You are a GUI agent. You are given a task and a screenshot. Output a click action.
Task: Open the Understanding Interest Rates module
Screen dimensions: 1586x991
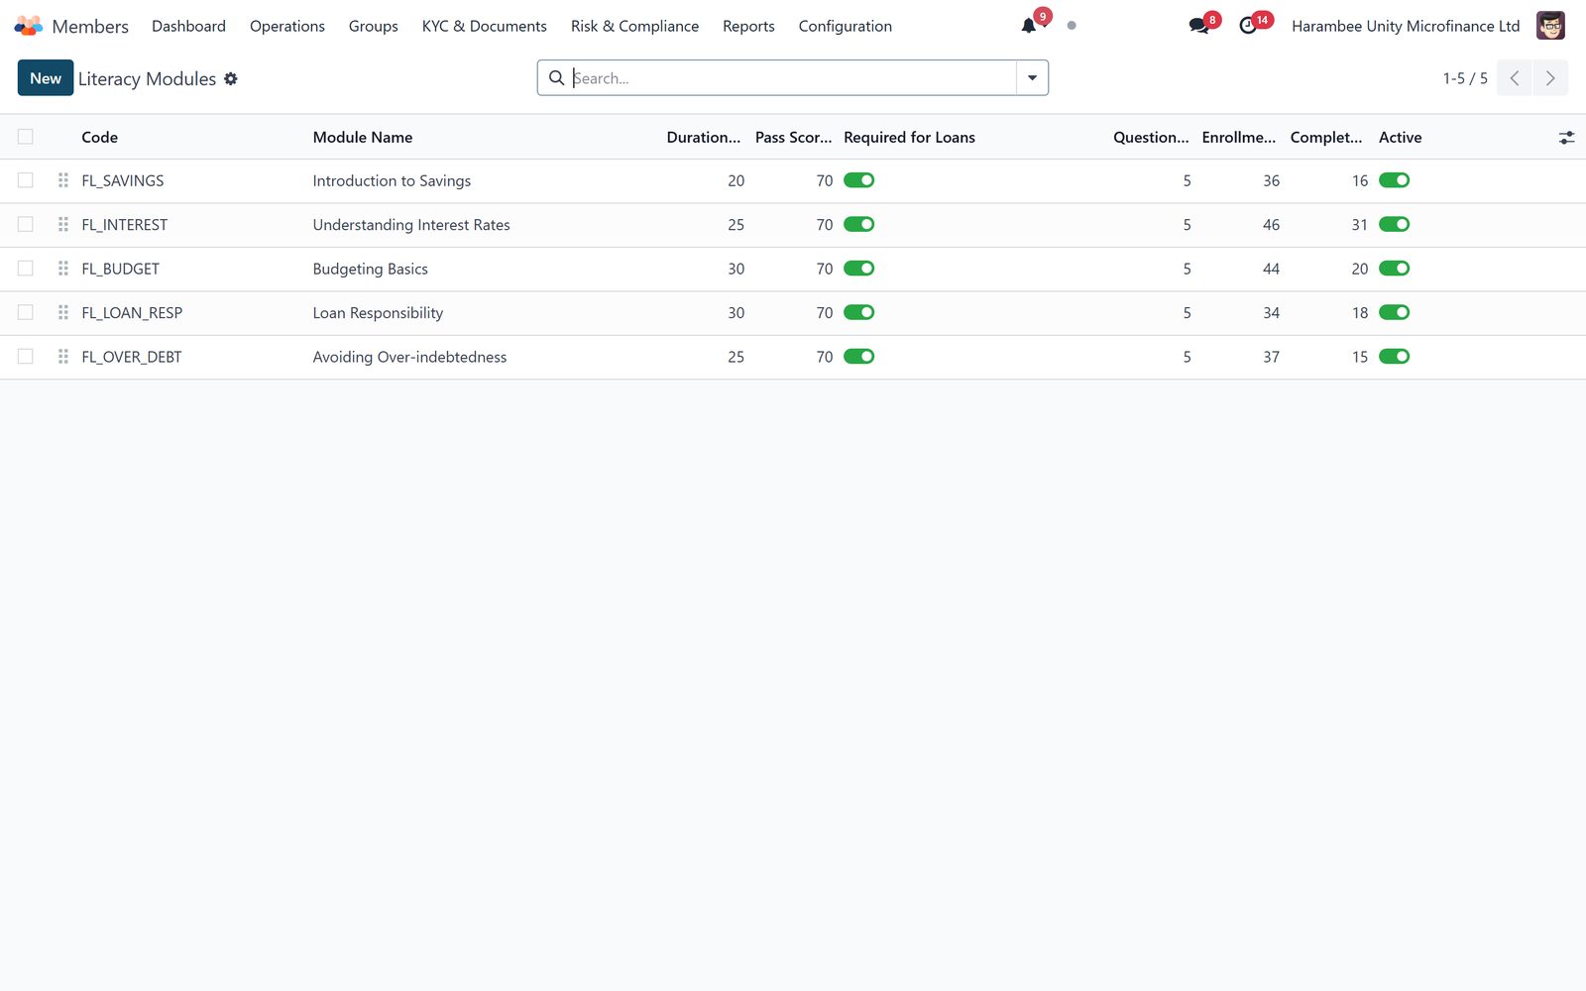[x=411, y=225]
